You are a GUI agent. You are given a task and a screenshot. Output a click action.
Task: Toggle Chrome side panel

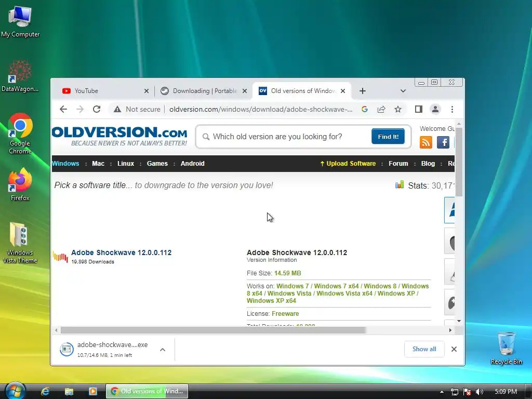[x=419, y=109]
